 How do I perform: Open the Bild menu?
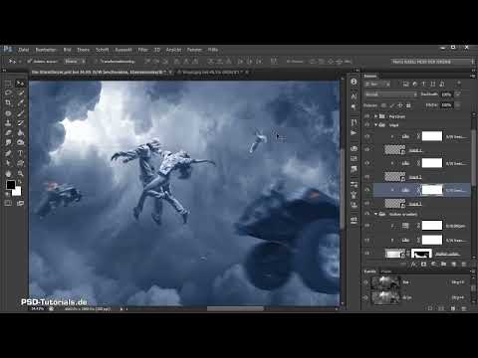pyautogui.click(x=67, y=50)
